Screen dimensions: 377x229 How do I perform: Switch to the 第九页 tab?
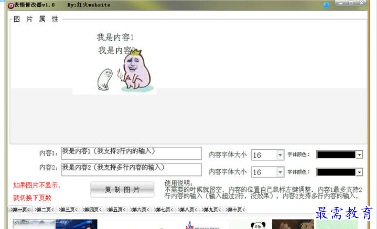point(211,209)
